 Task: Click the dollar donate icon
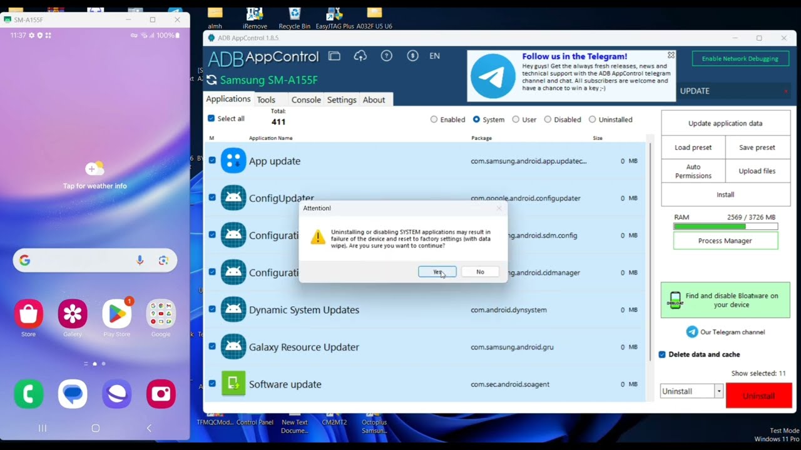pyautogui.click(x=412, y=56)
